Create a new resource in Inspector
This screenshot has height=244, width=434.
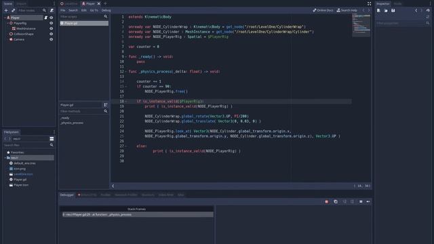[x=378, y=10]
